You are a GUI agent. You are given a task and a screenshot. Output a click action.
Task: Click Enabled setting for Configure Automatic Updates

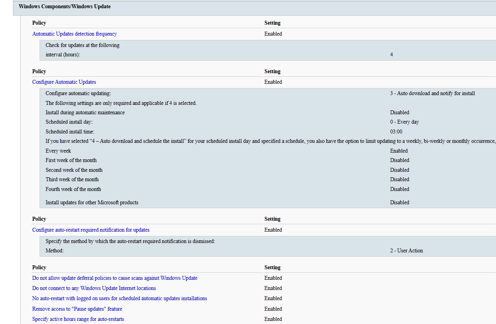coord(273,82)
